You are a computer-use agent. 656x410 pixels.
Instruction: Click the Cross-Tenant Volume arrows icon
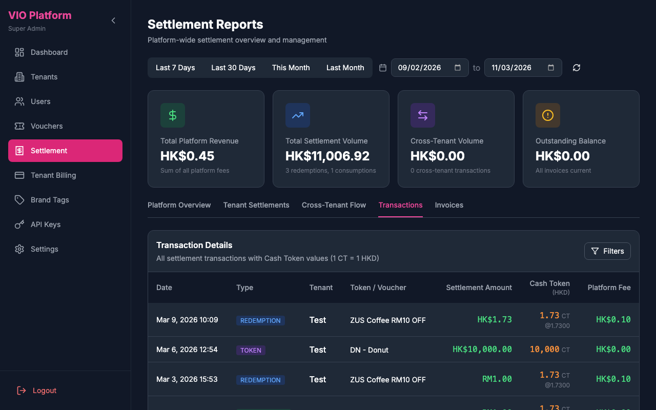[423, 115]
